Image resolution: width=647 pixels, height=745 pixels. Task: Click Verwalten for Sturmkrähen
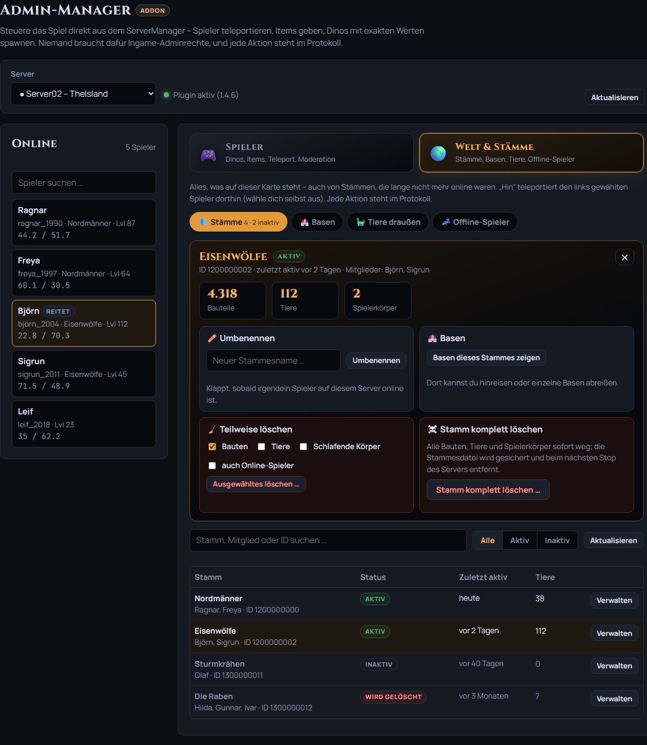[x=614, y=666]
